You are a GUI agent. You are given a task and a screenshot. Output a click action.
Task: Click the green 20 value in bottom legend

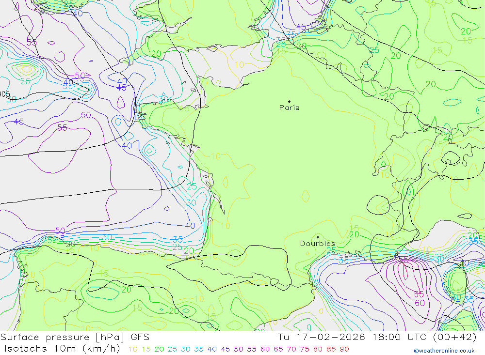pyautogui.click(x=159, y=349)
